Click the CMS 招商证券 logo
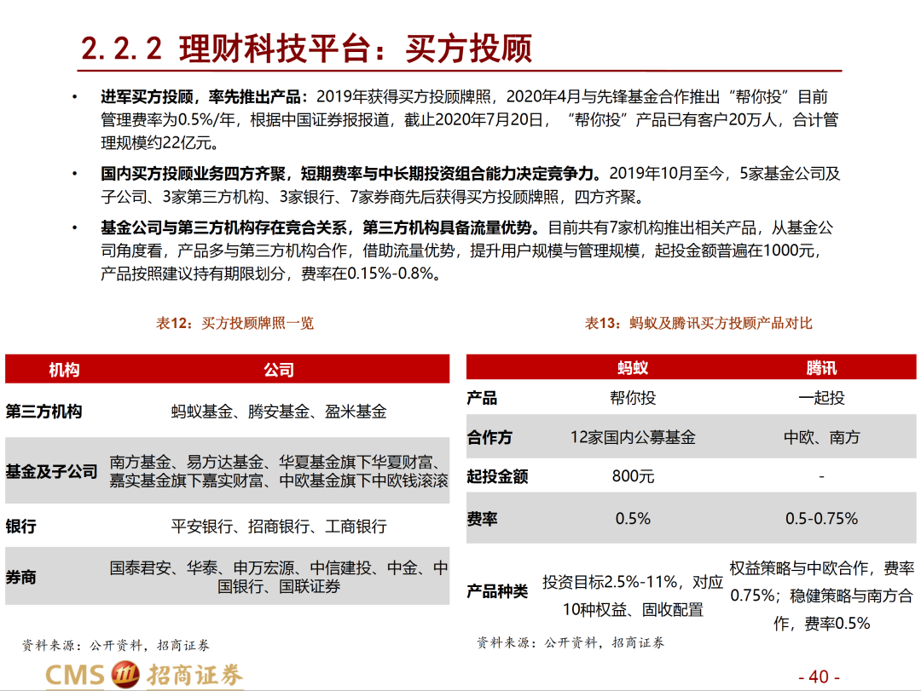Image resolution: width=921 pixels, height=691 pixels. click(144, 675)
